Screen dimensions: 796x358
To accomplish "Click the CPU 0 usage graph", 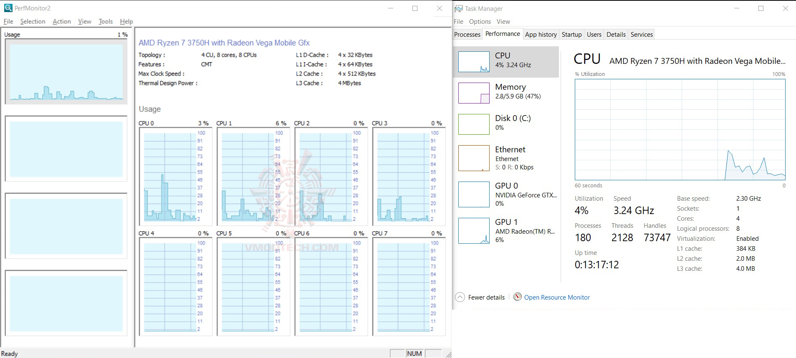I will [175, 176].
